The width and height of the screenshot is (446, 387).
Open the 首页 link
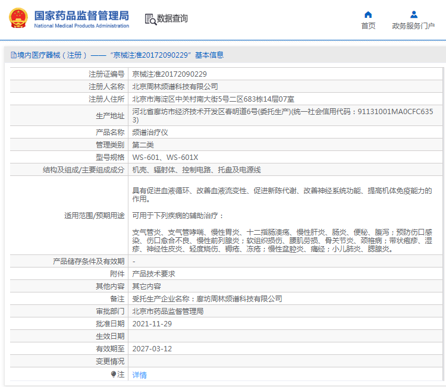[x=368, y=26]
